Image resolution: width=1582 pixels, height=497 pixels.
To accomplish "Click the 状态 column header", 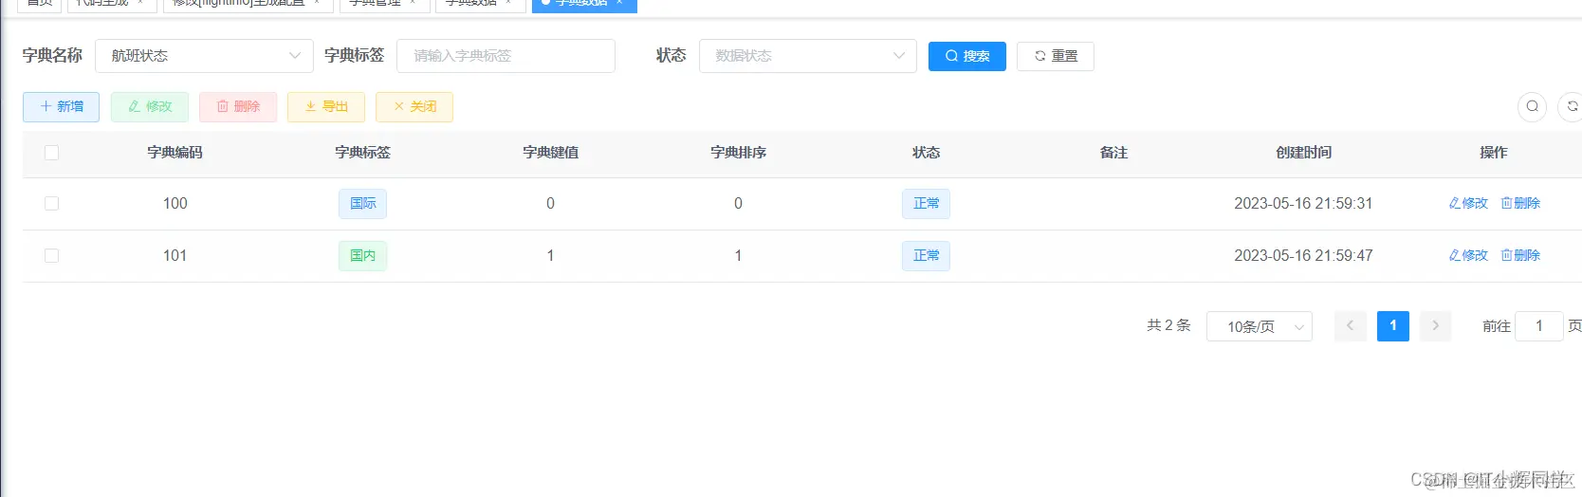I will [x=926, y=153].
